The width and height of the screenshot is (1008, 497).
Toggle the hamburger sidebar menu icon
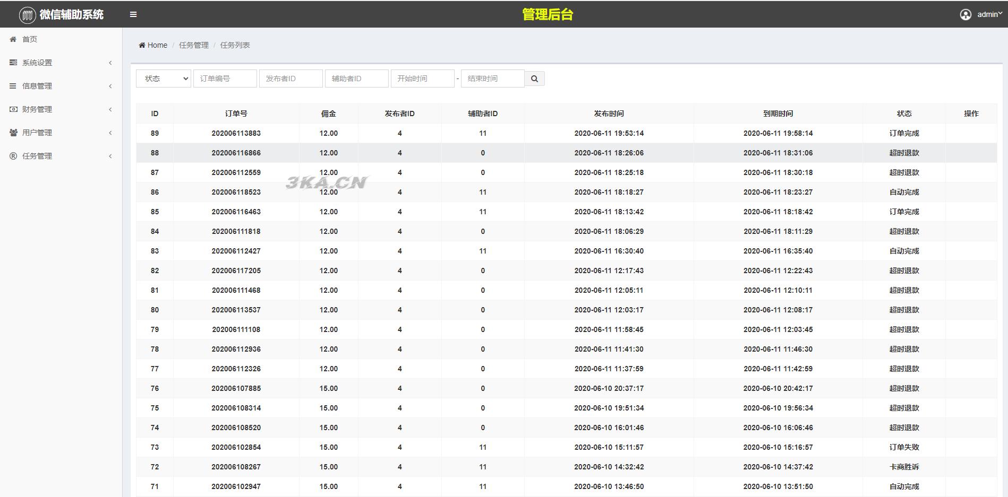(133, 14)
